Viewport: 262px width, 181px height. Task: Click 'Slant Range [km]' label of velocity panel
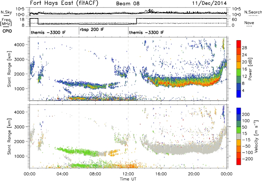tap(9, 136)
